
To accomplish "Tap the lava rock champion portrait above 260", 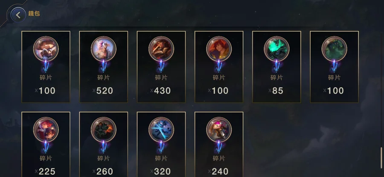I will pos(104,130).
